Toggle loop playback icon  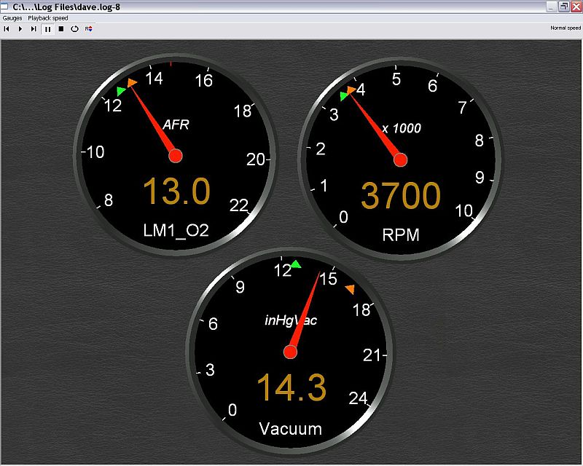point(74,29)
